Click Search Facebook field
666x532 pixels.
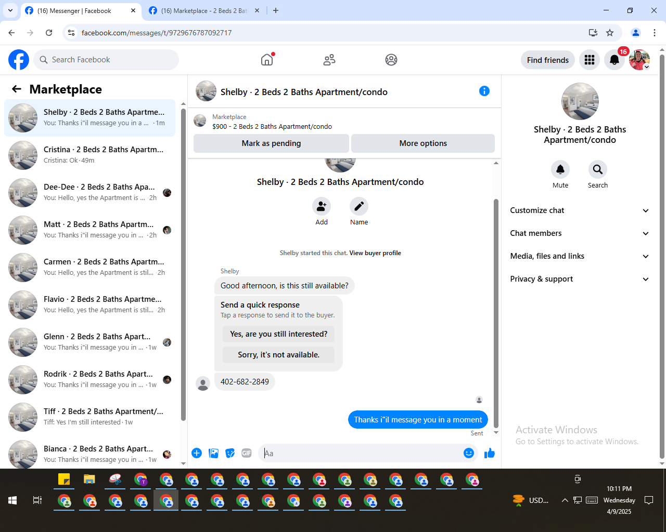click(106, 60)
